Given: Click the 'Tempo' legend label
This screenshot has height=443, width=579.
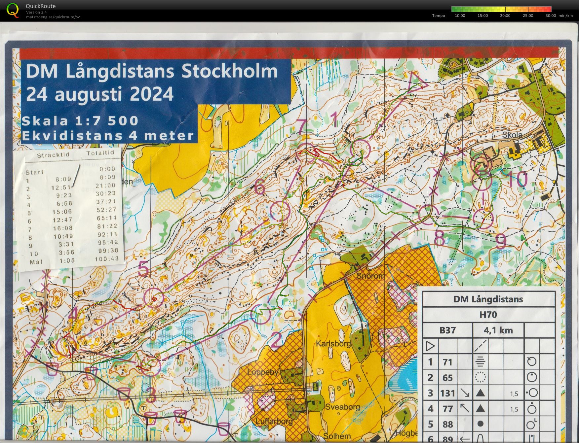Looking at the screenshot, I should pos(439,16).
